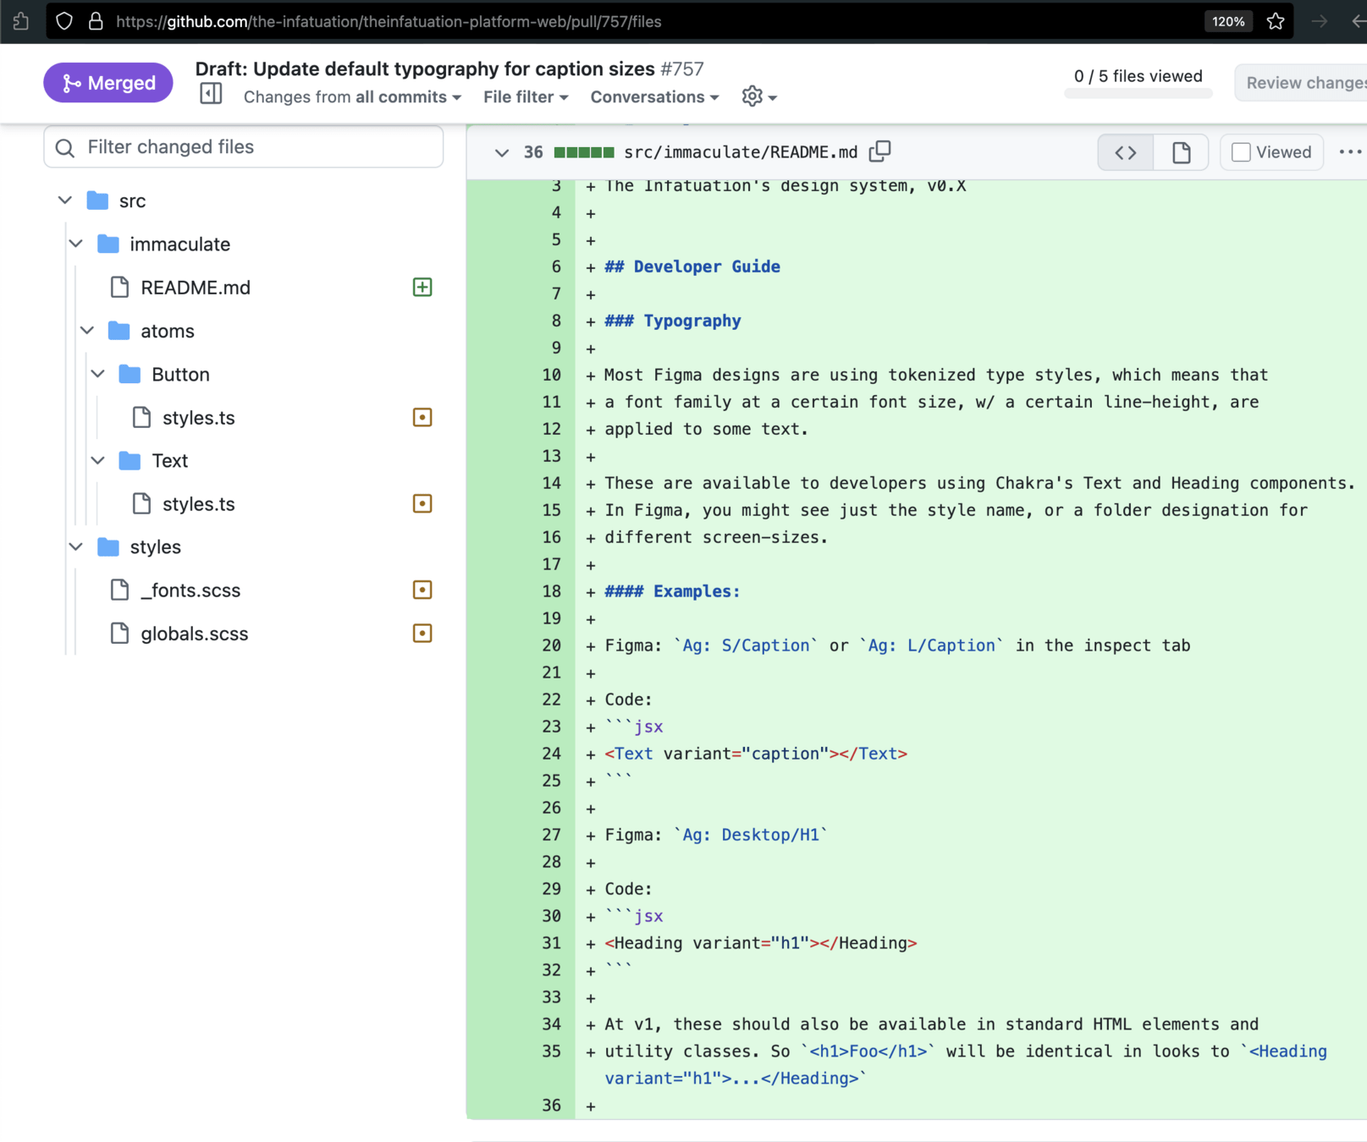Open diff settings gear menu
Image resolution: width=1367 pixels, height=1142 pixels.
(x=759, y=96)
